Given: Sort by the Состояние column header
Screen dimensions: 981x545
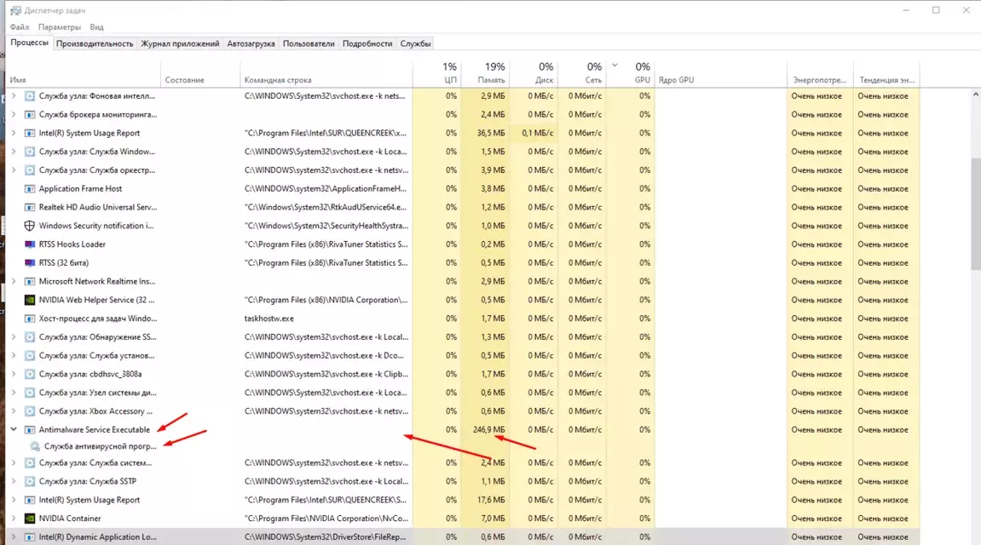Looking at the screenshot, I should point(200,74).
